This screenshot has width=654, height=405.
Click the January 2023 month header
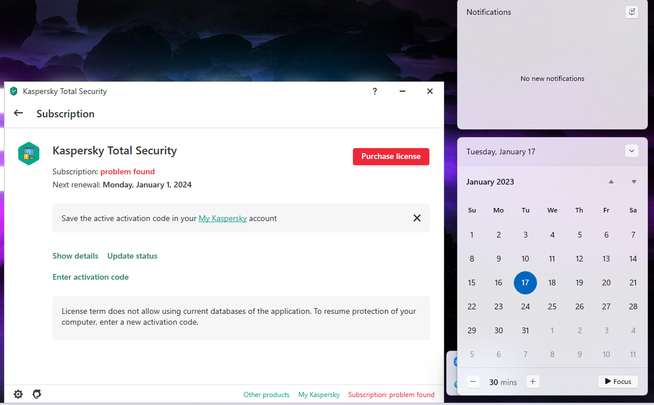click(490, 182)
